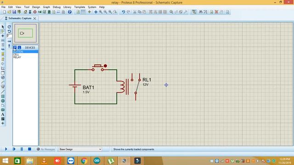Rotate component anti-clockwise
The height and width of the screenshot is (165, 294).
pyautogui.click(x=9, y=31)
